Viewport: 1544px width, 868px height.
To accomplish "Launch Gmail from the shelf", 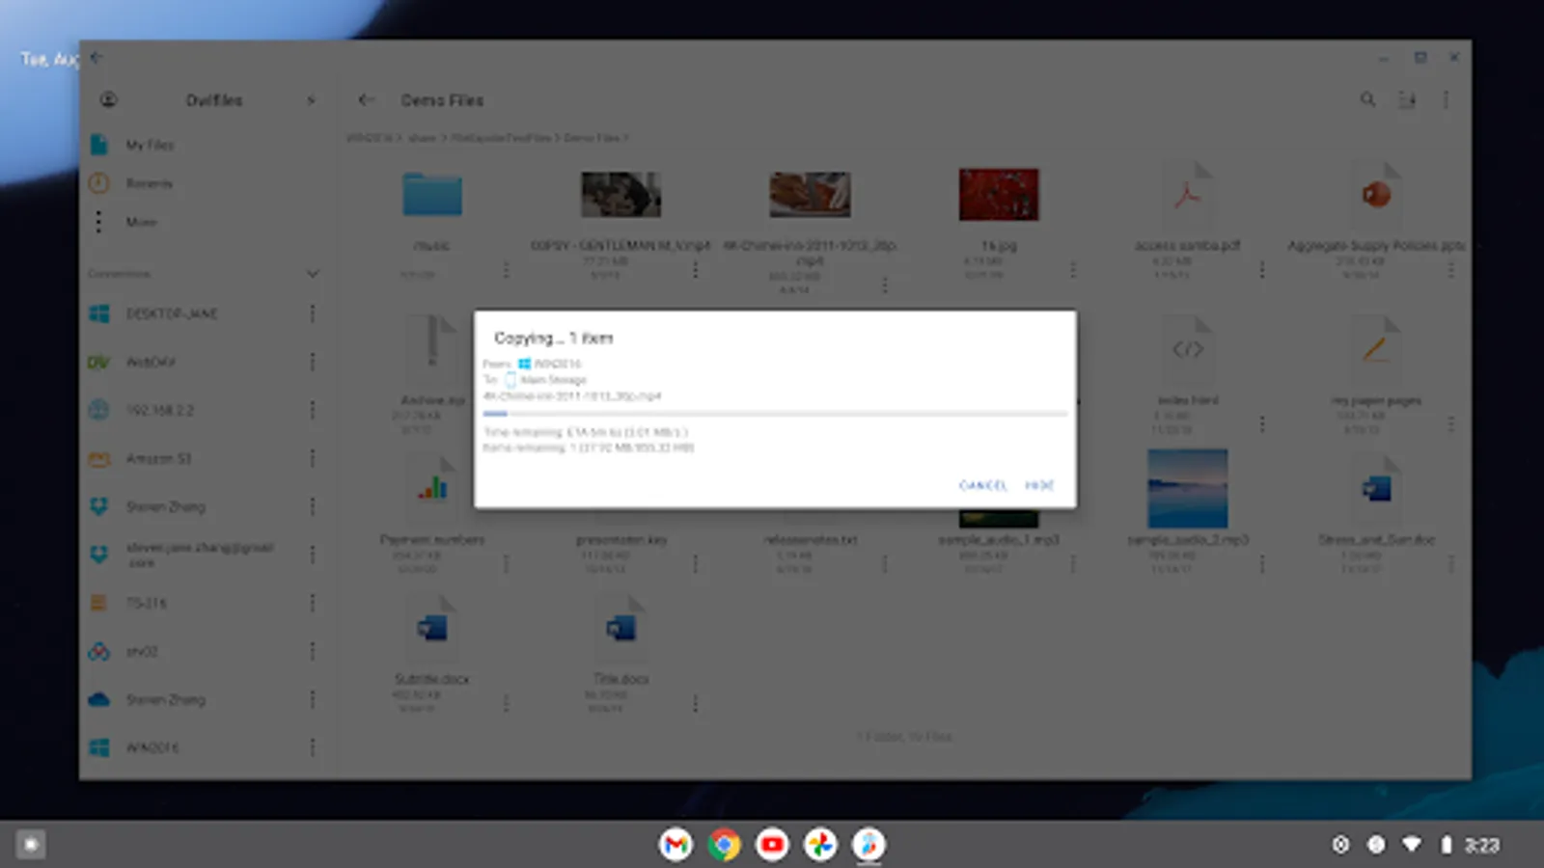I will point(675,845).
